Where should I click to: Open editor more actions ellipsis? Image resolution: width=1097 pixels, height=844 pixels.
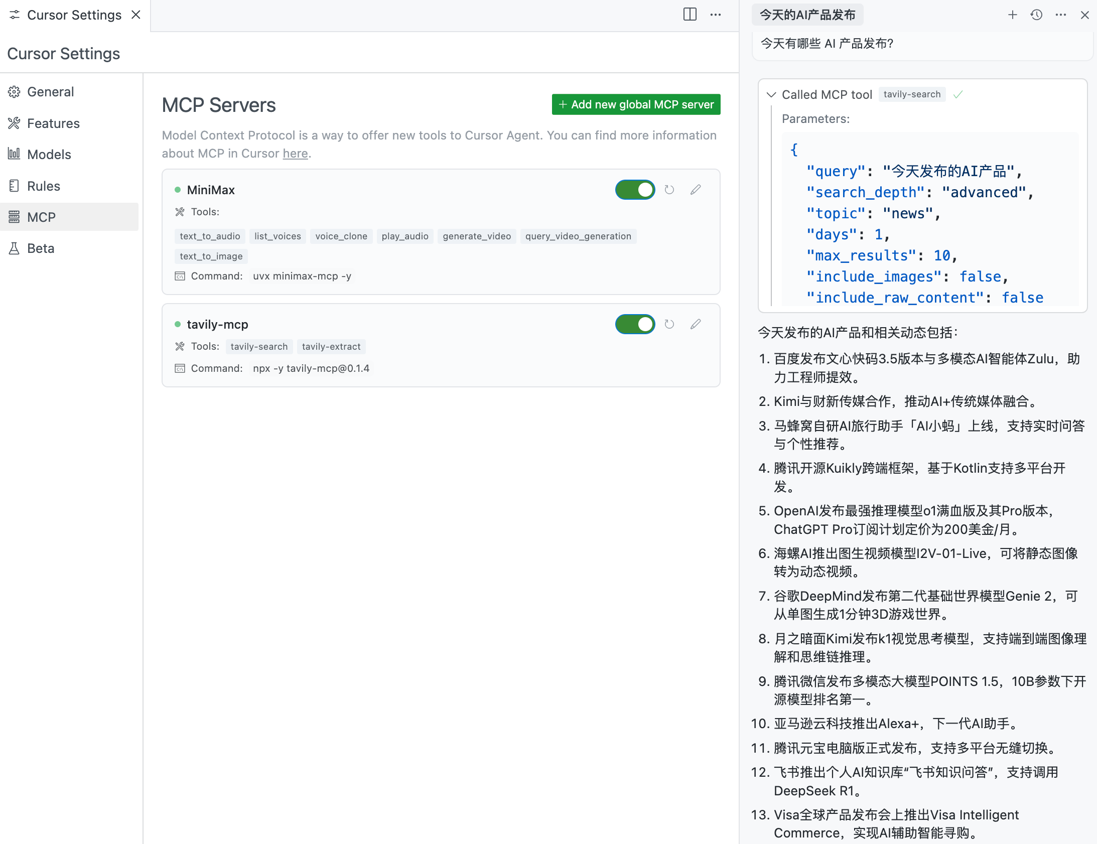coord(715,15)
